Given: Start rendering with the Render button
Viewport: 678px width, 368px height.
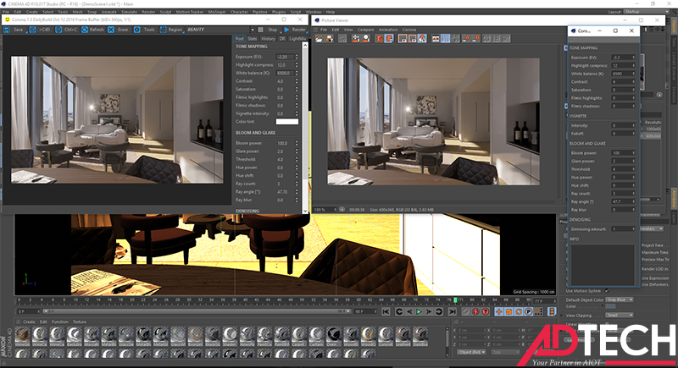Looking at the screenshot, I should tap(293, 29).
